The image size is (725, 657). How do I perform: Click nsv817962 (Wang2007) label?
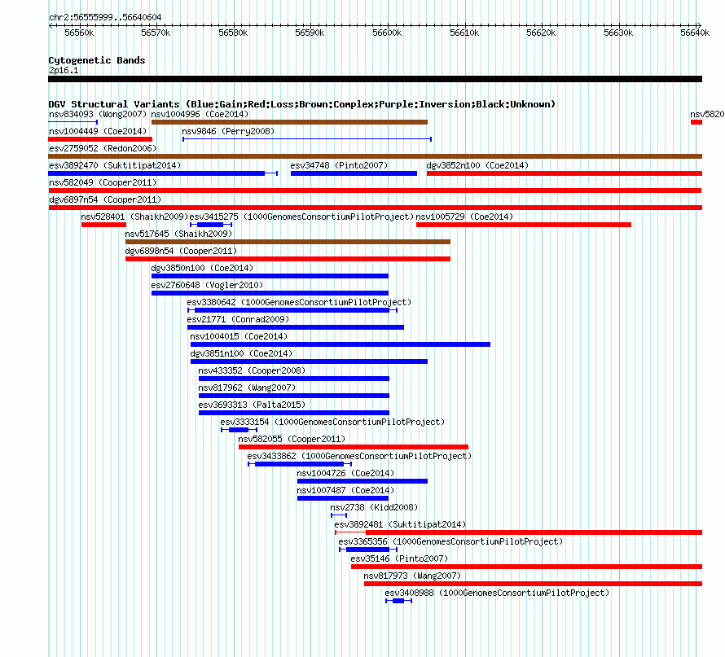click(247, 388)
